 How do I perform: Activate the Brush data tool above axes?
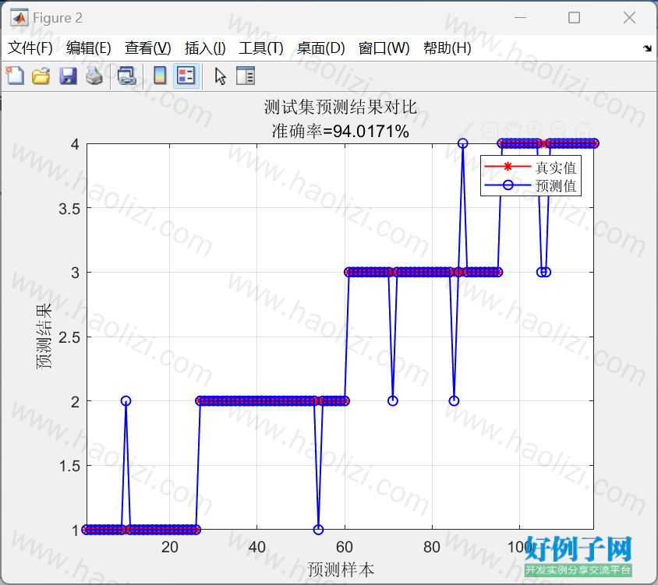pyautogui.click(x=467, y=129)
